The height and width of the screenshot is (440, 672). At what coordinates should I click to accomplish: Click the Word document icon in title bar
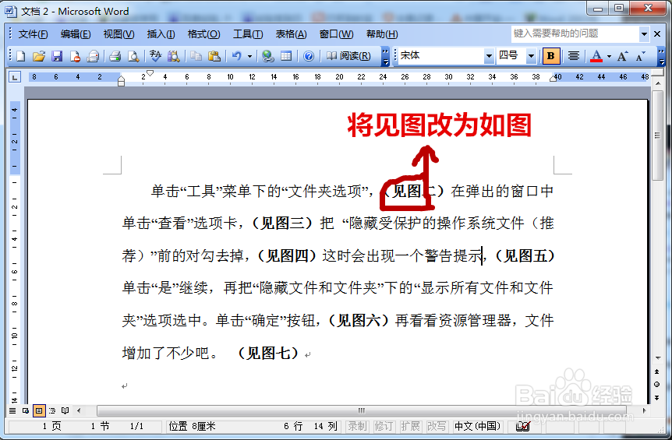click(x=11, y=11)
